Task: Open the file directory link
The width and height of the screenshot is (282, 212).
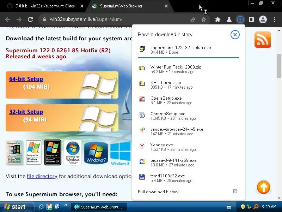Action: coord(42,176)
